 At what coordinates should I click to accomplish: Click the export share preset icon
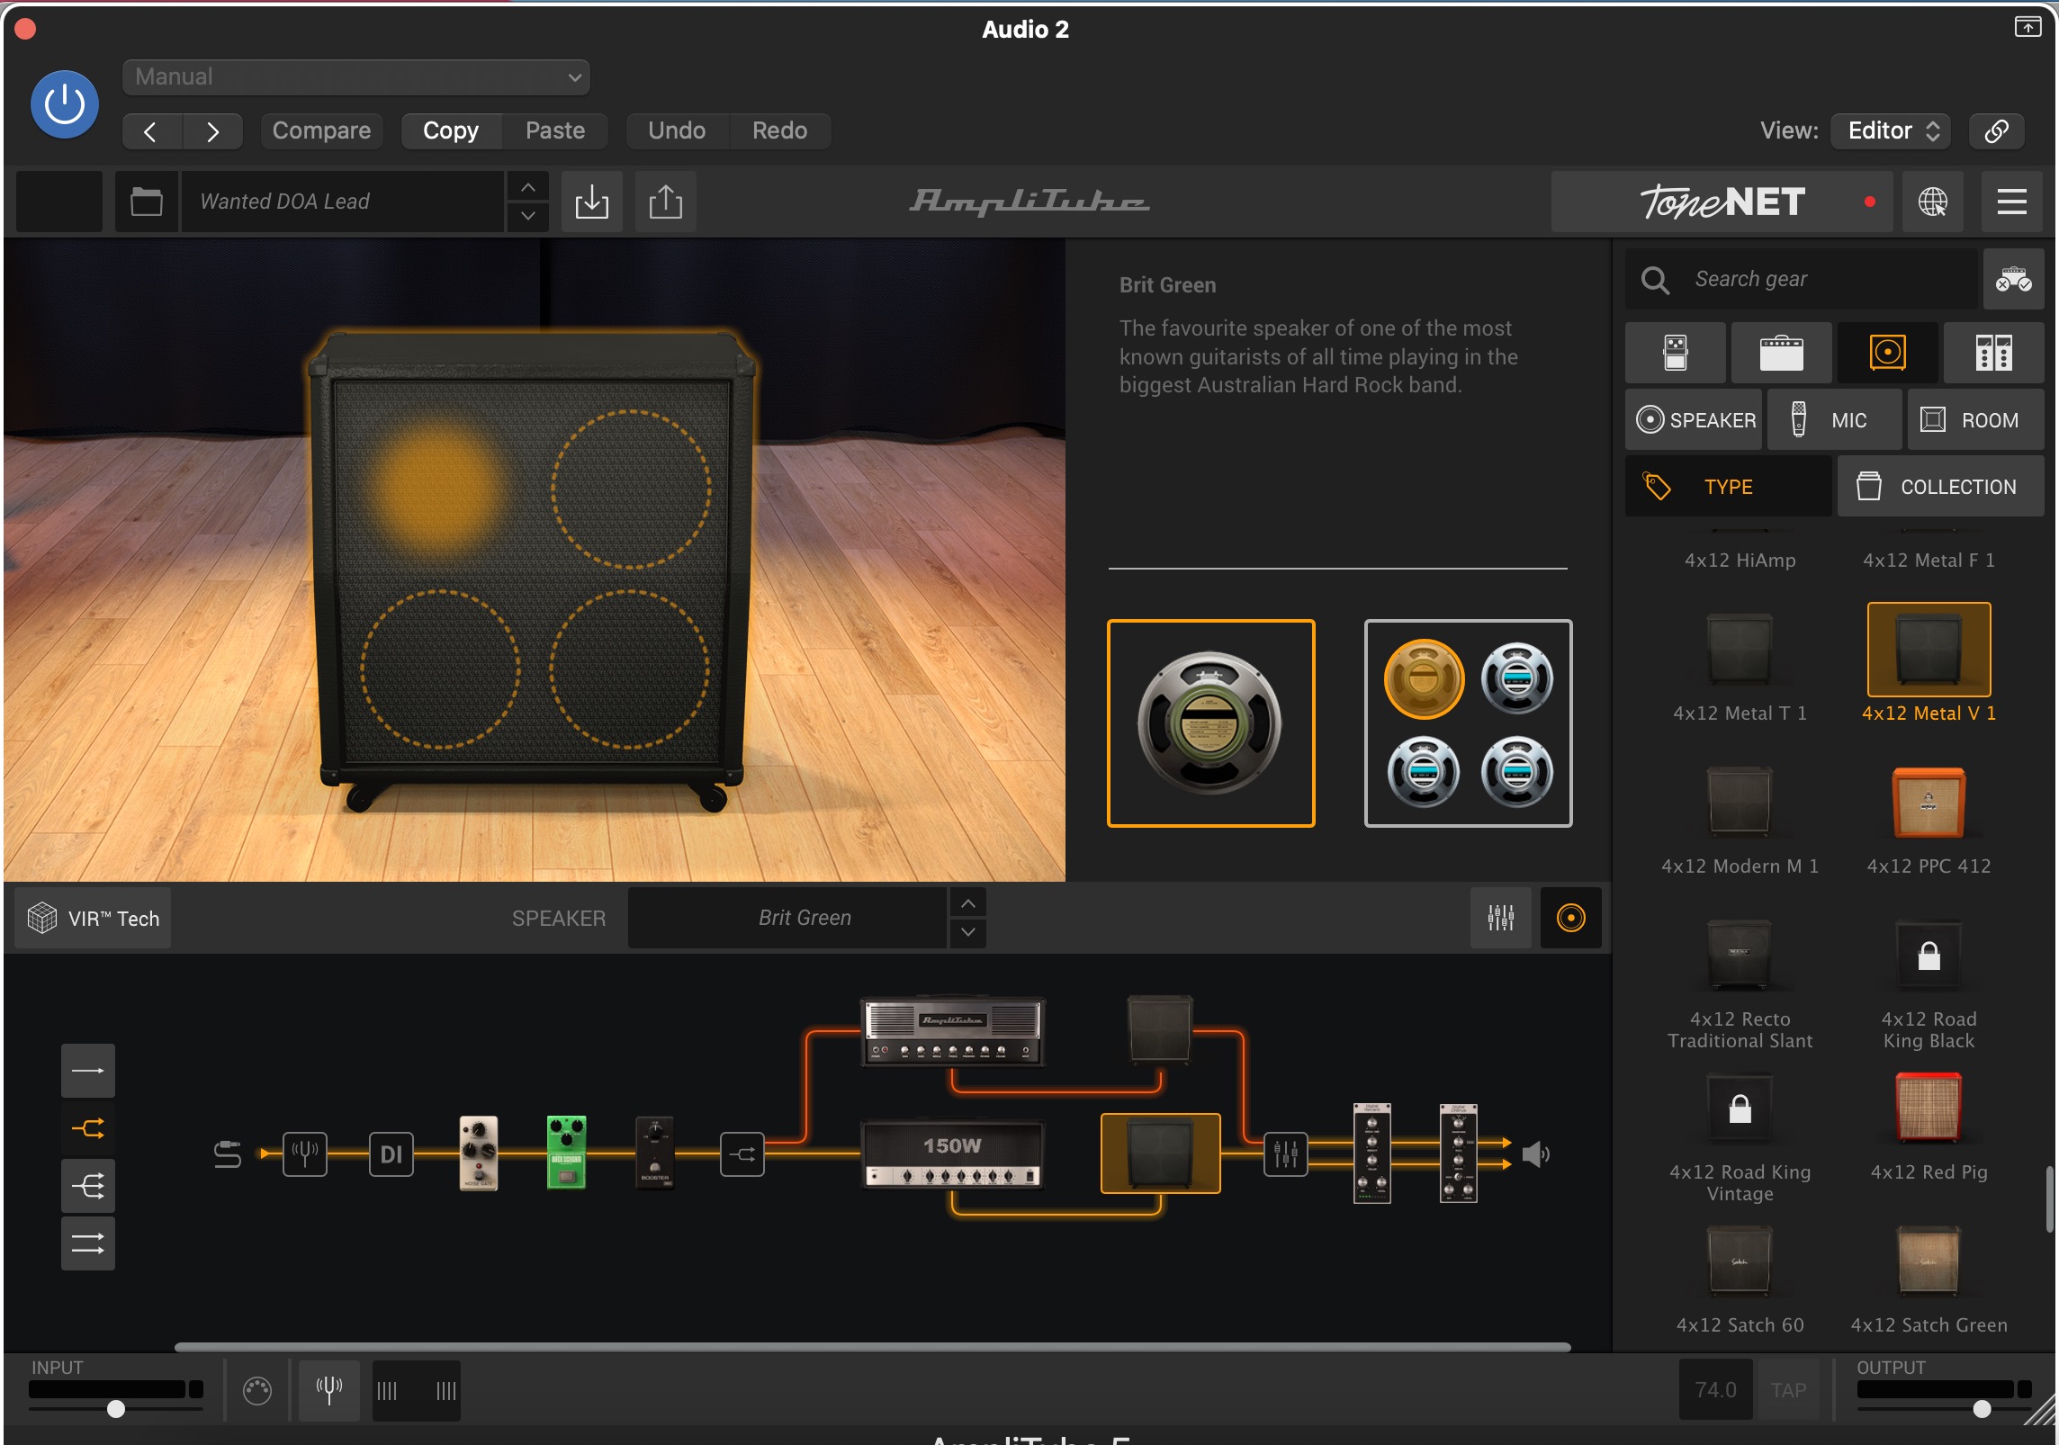click(x=666, y=202)
